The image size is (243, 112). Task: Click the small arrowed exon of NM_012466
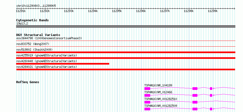(211, 95)
